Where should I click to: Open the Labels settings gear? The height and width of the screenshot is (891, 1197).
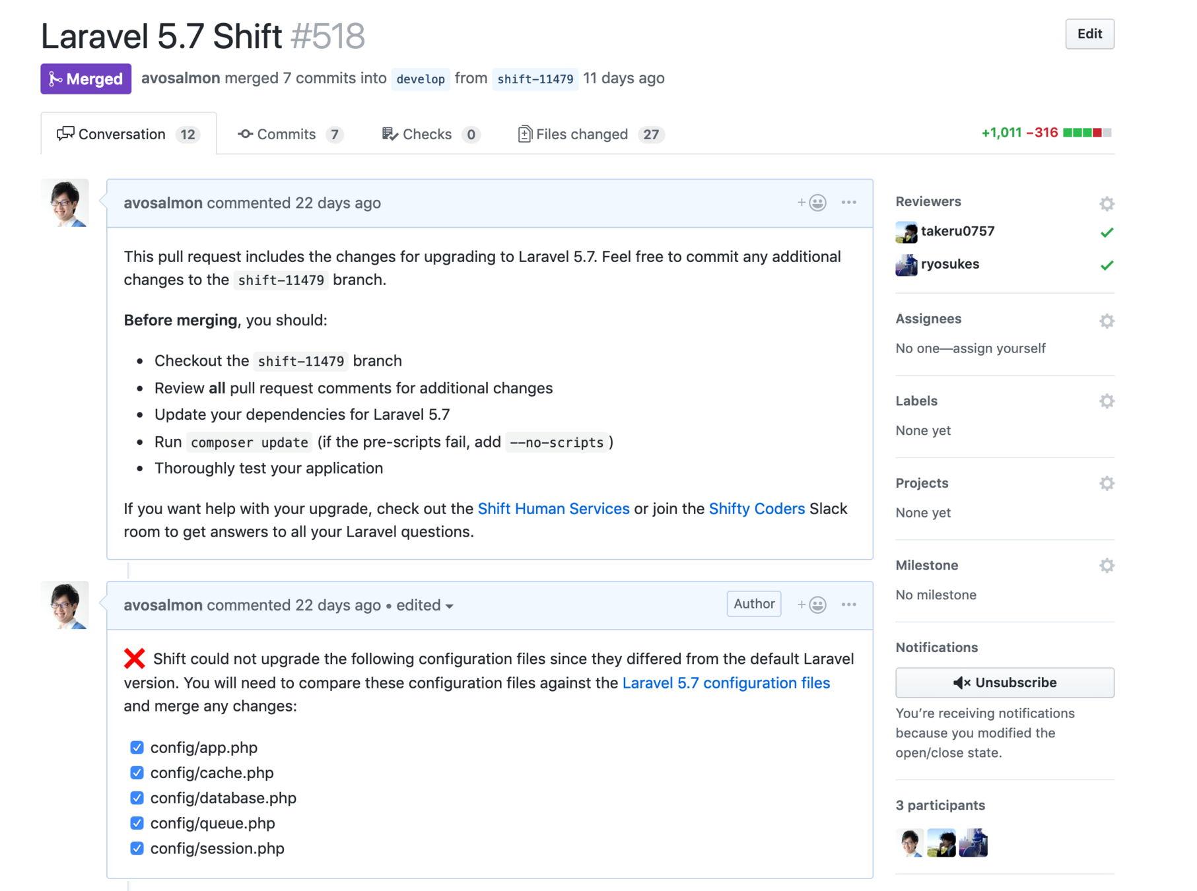tap(1107, 401)
